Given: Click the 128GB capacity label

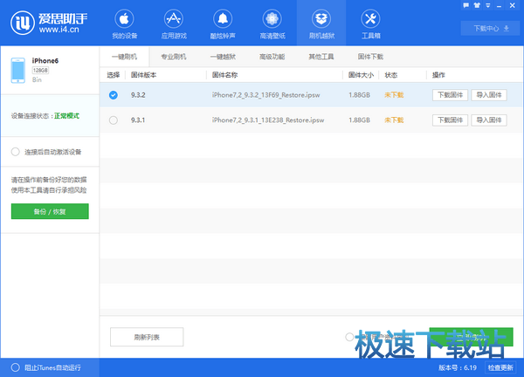Looking at the screenshot, I should (x=40, y=70).
